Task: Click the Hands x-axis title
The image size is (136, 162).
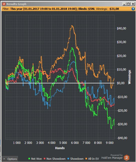Action: point(60,148)
